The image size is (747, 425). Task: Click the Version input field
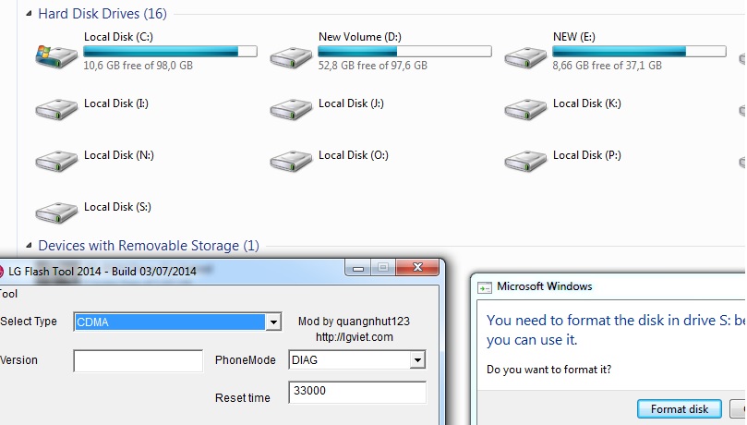click(x=139, y=360)
